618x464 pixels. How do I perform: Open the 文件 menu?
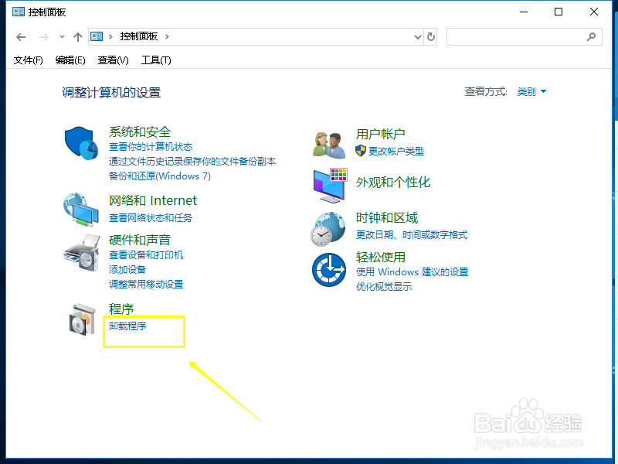click(28, 60)
